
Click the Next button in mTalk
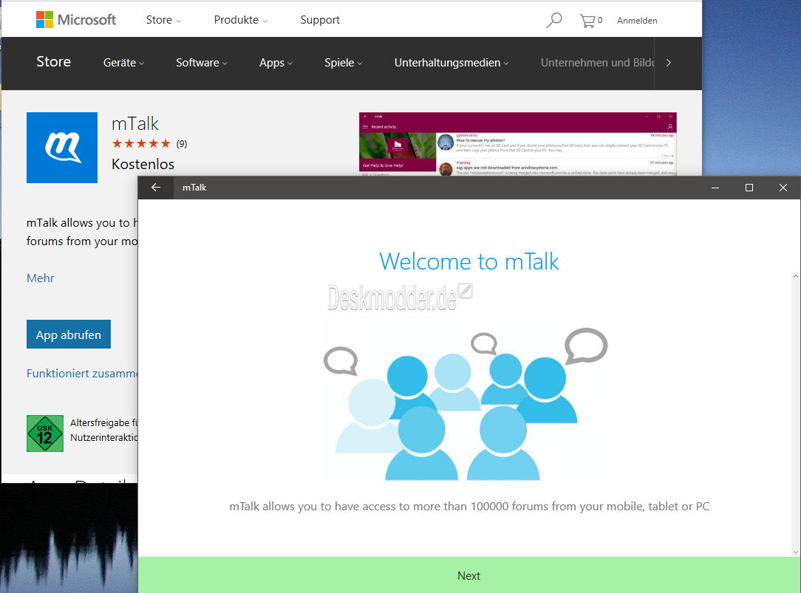tap(469, 575)
